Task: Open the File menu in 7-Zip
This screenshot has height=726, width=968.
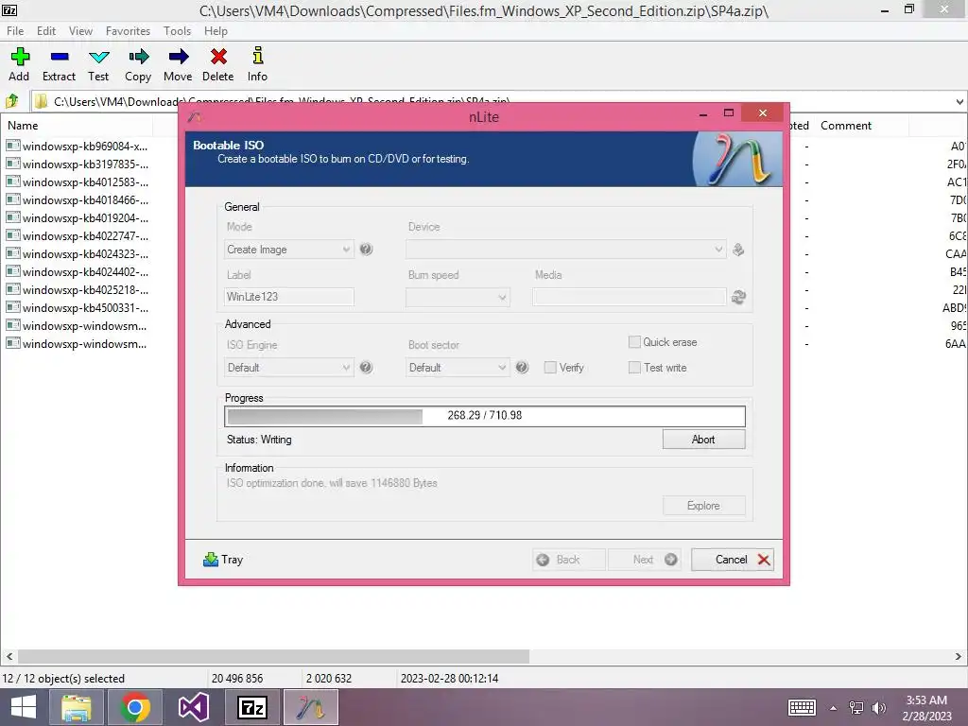Action: click(15, 31)
